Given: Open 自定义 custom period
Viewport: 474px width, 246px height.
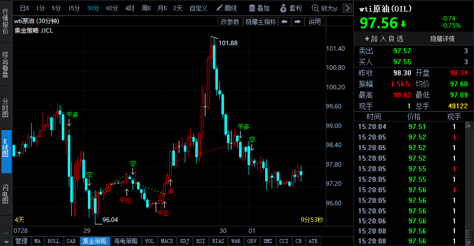Looking at the screenshot, I should point(198,8).
